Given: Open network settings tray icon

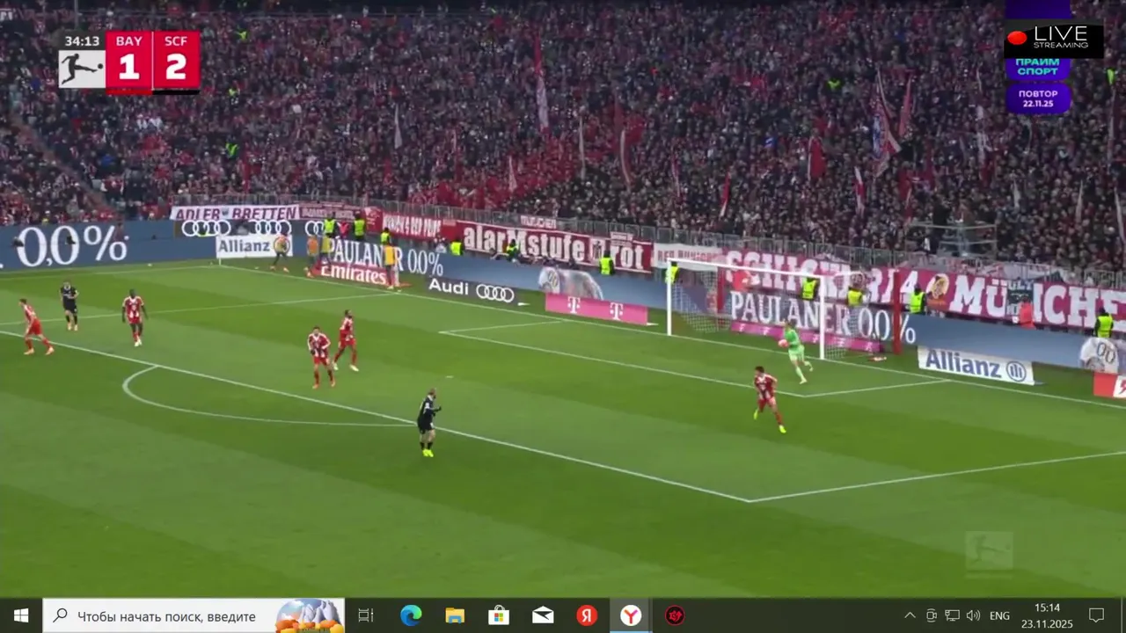Looking at the screenshot, I should pos(952,615).
